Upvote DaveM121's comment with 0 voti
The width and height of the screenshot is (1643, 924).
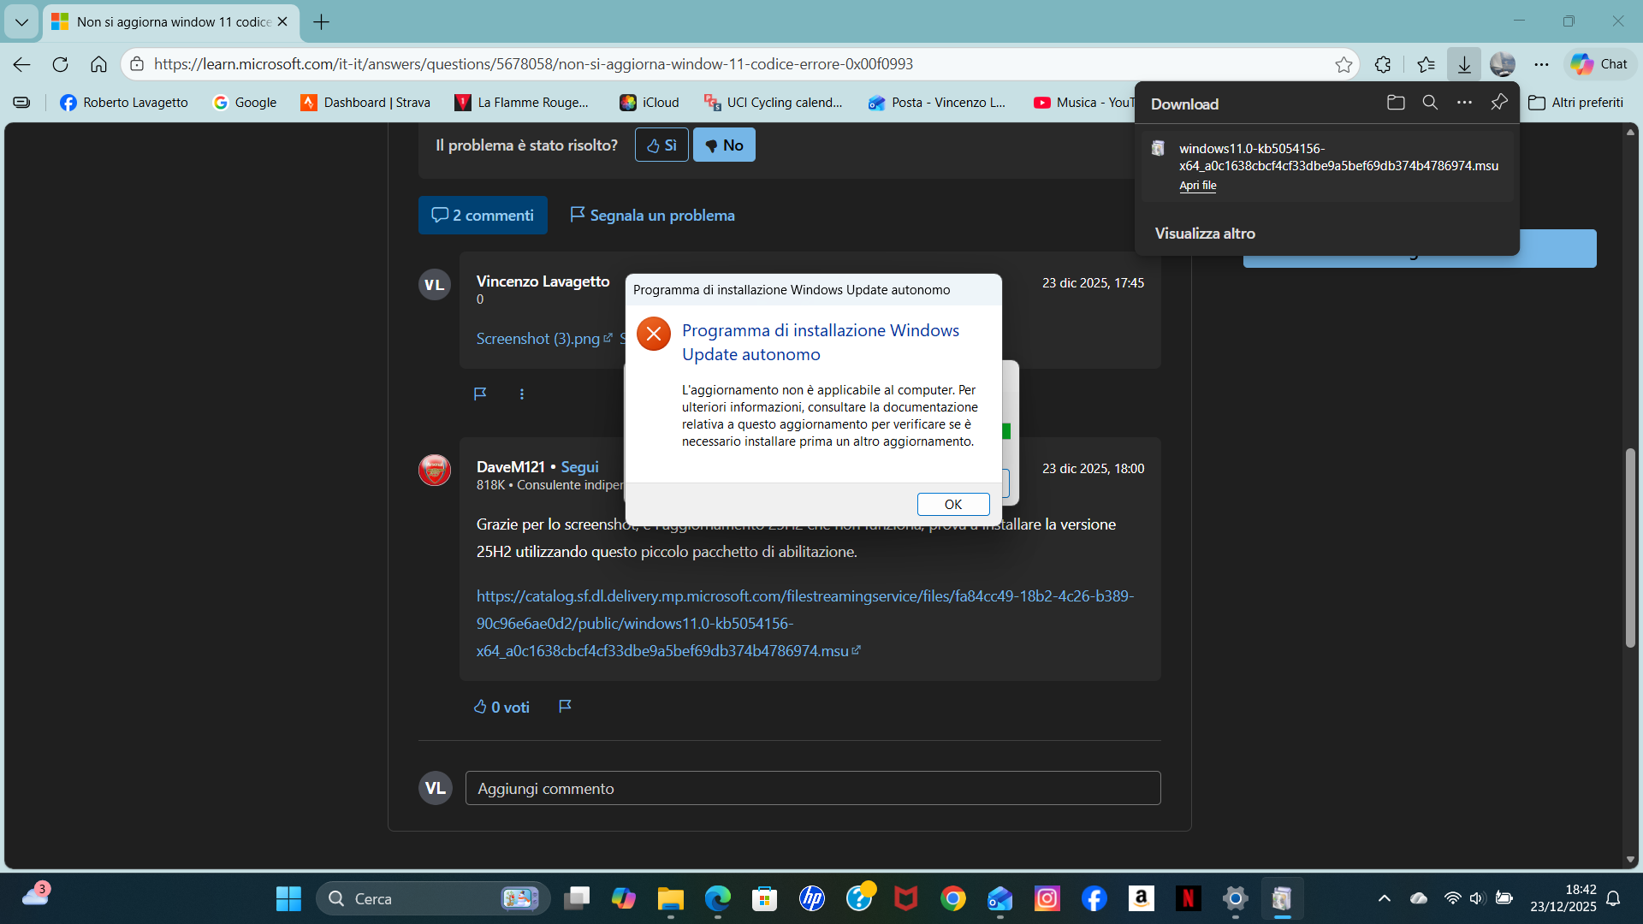point(501,708)
